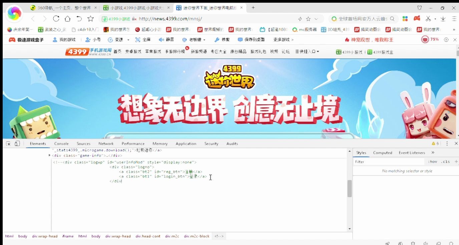
Task: Click the browser forward arrow
Action: [x=44, y=19]
